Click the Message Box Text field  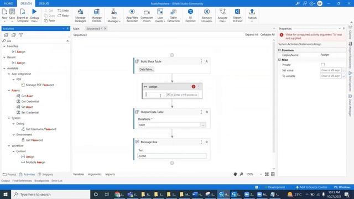[172, 156]
